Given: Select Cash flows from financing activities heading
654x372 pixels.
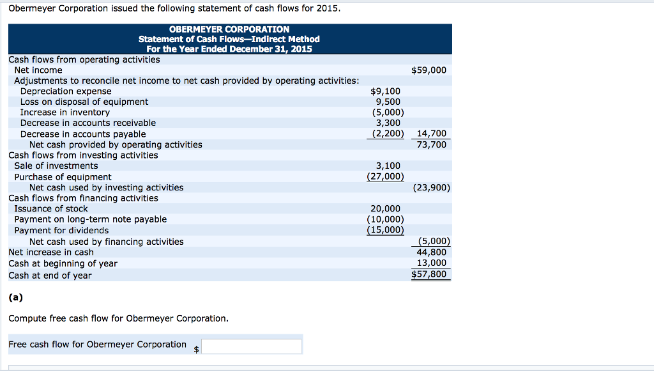Looking at the screenshot, I should click(84, 198).
